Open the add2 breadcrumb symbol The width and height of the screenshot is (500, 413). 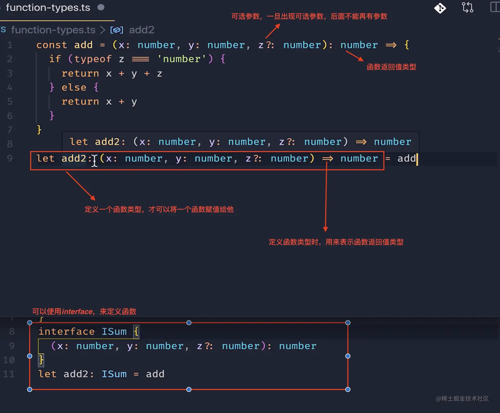[x=142, y=30]
